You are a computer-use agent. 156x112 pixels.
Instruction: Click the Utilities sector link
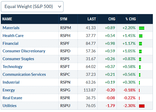click(10, 106)
